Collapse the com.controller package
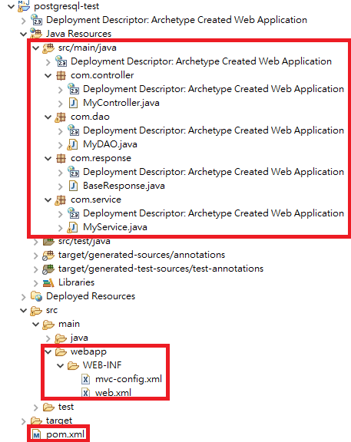351x442 pixels. [x=48, y=75]
